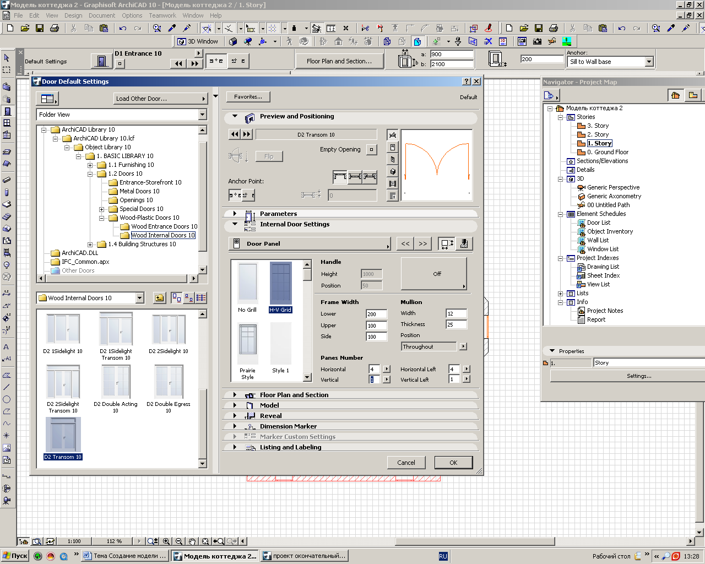Screen dimensions: 705x564
Task: Click the next page button >>
Action: tap(423, 243)
